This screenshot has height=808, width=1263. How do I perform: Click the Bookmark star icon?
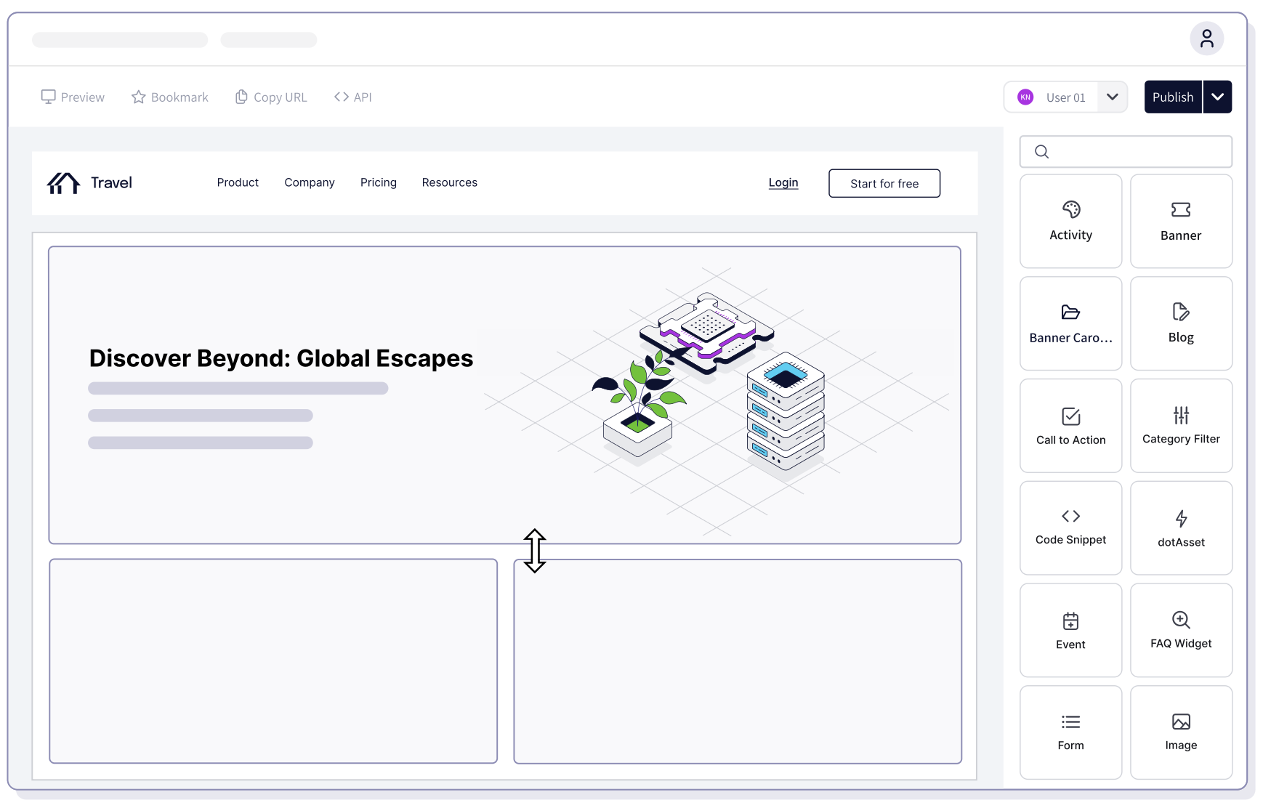click(x=138, y=97)
